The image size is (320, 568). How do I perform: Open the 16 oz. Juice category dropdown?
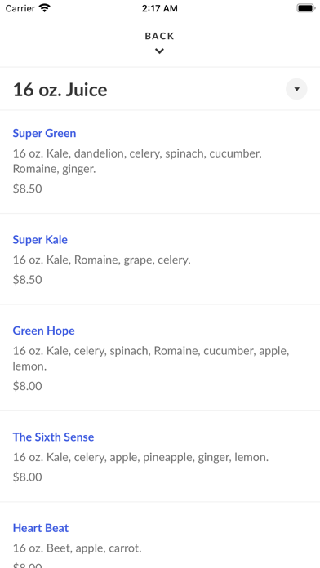pos(296,89)
